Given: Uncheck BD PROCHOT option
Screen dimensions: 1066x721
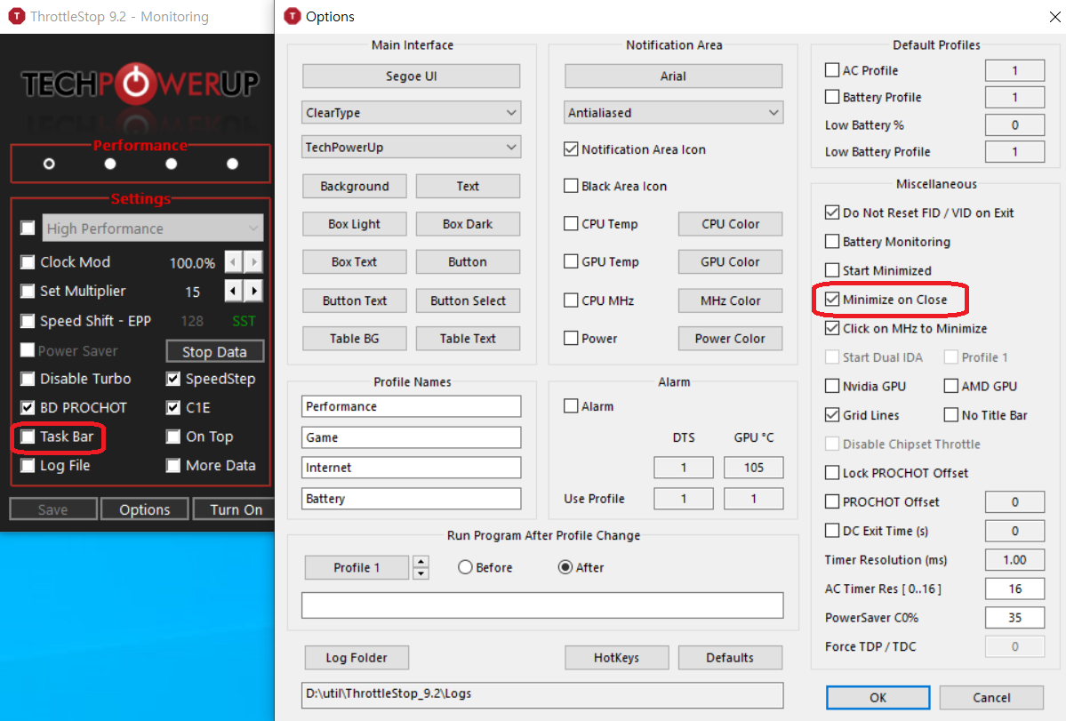Looking at the screenshot, I should 28,408.
